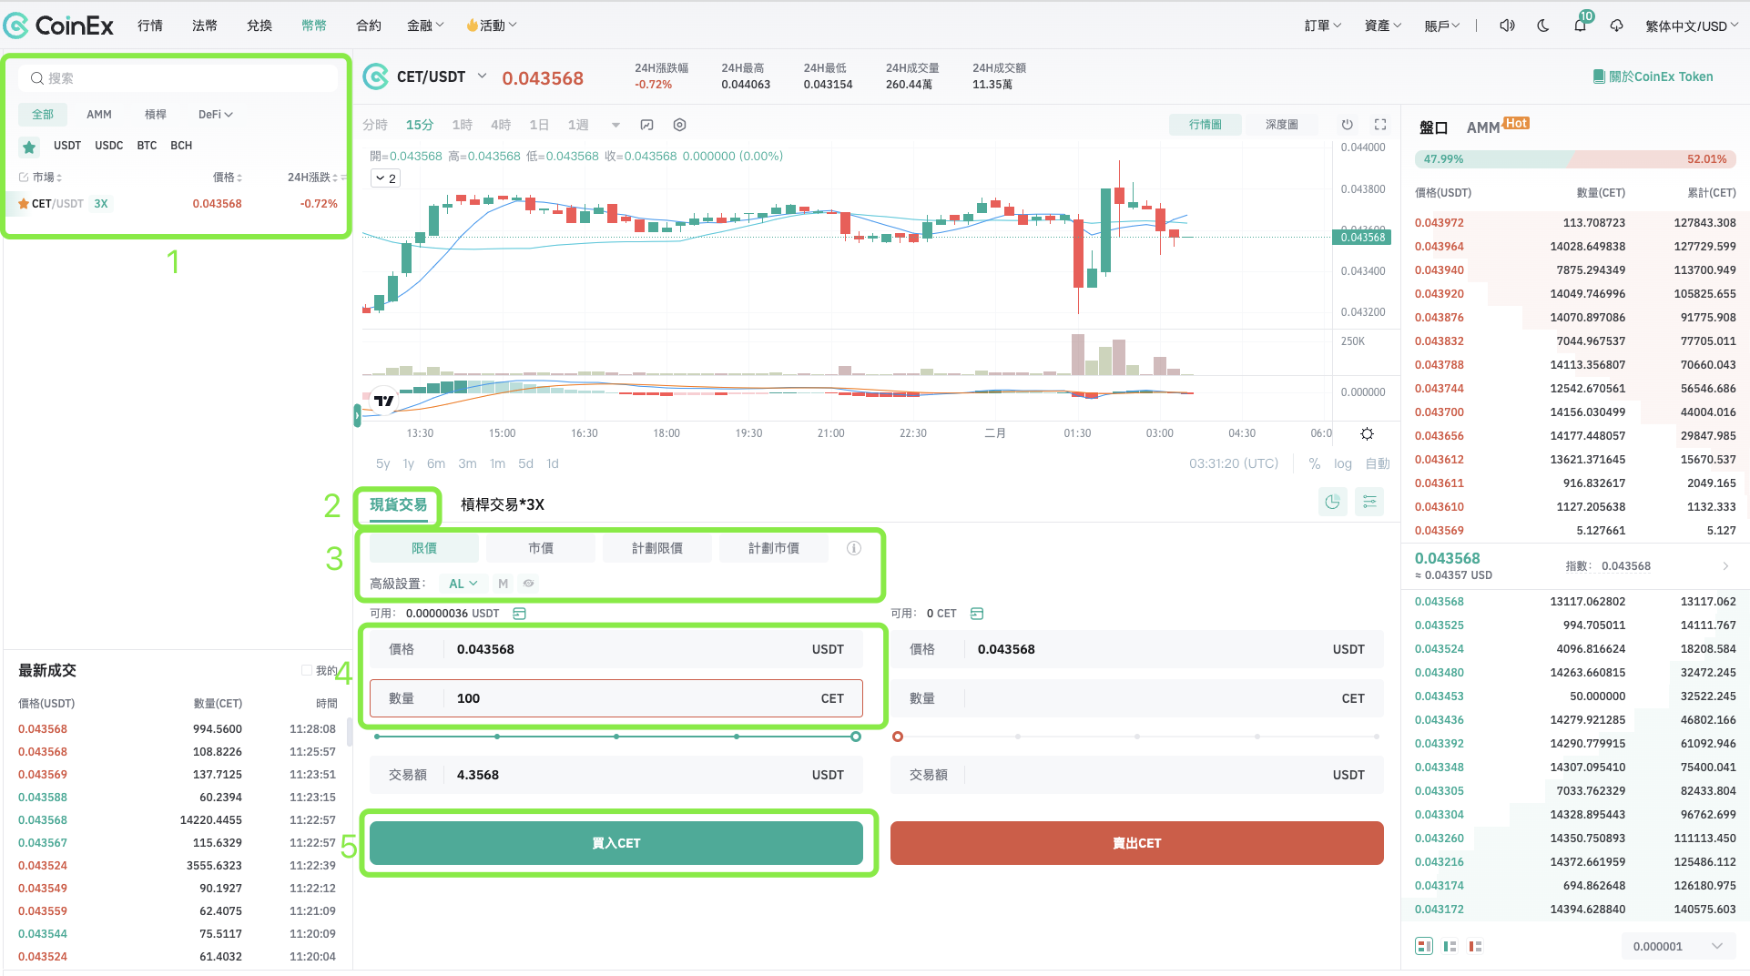This screenshot has width=1750, height=976.
Task: Open the 資產 assets menu
Action: click(x=1382, y=25)
